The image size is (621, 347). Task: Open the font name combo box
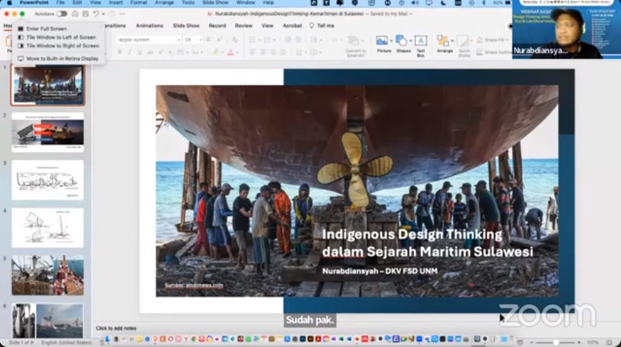pyautogui.click(x=148, y=40)
